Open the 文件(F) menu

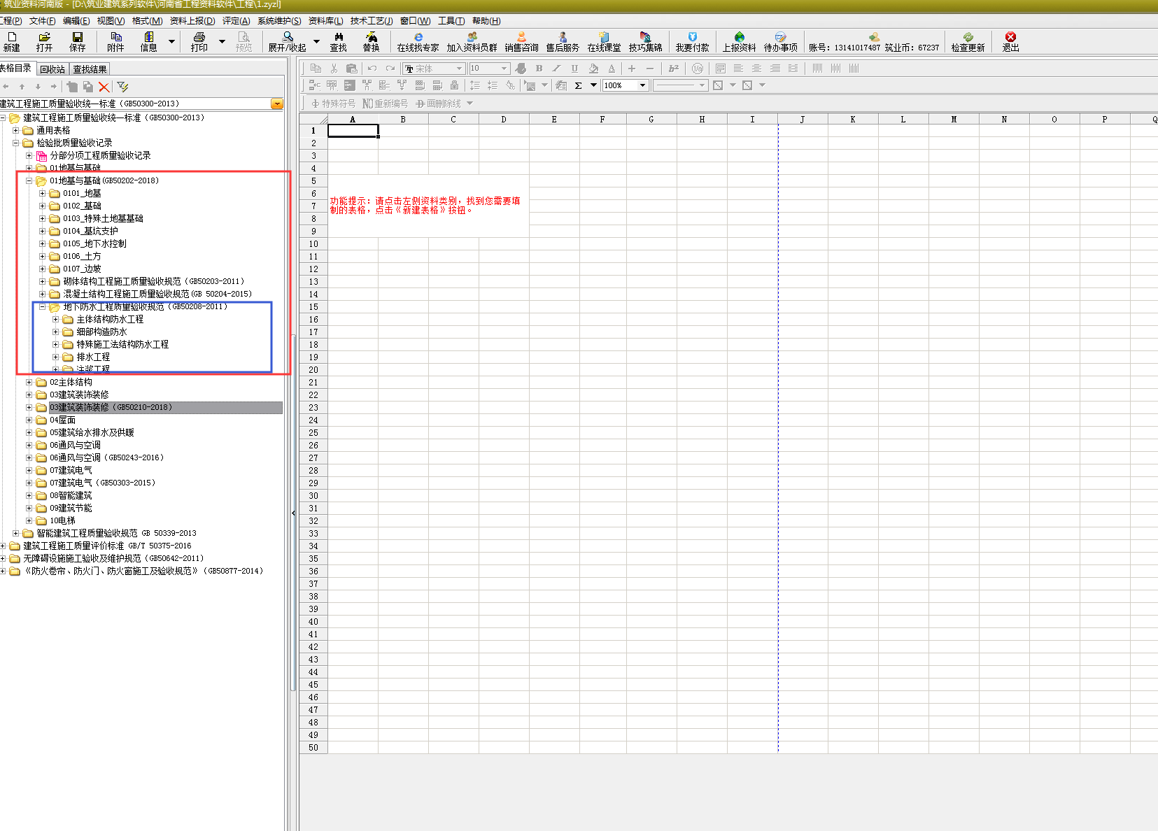pos(42,21)
